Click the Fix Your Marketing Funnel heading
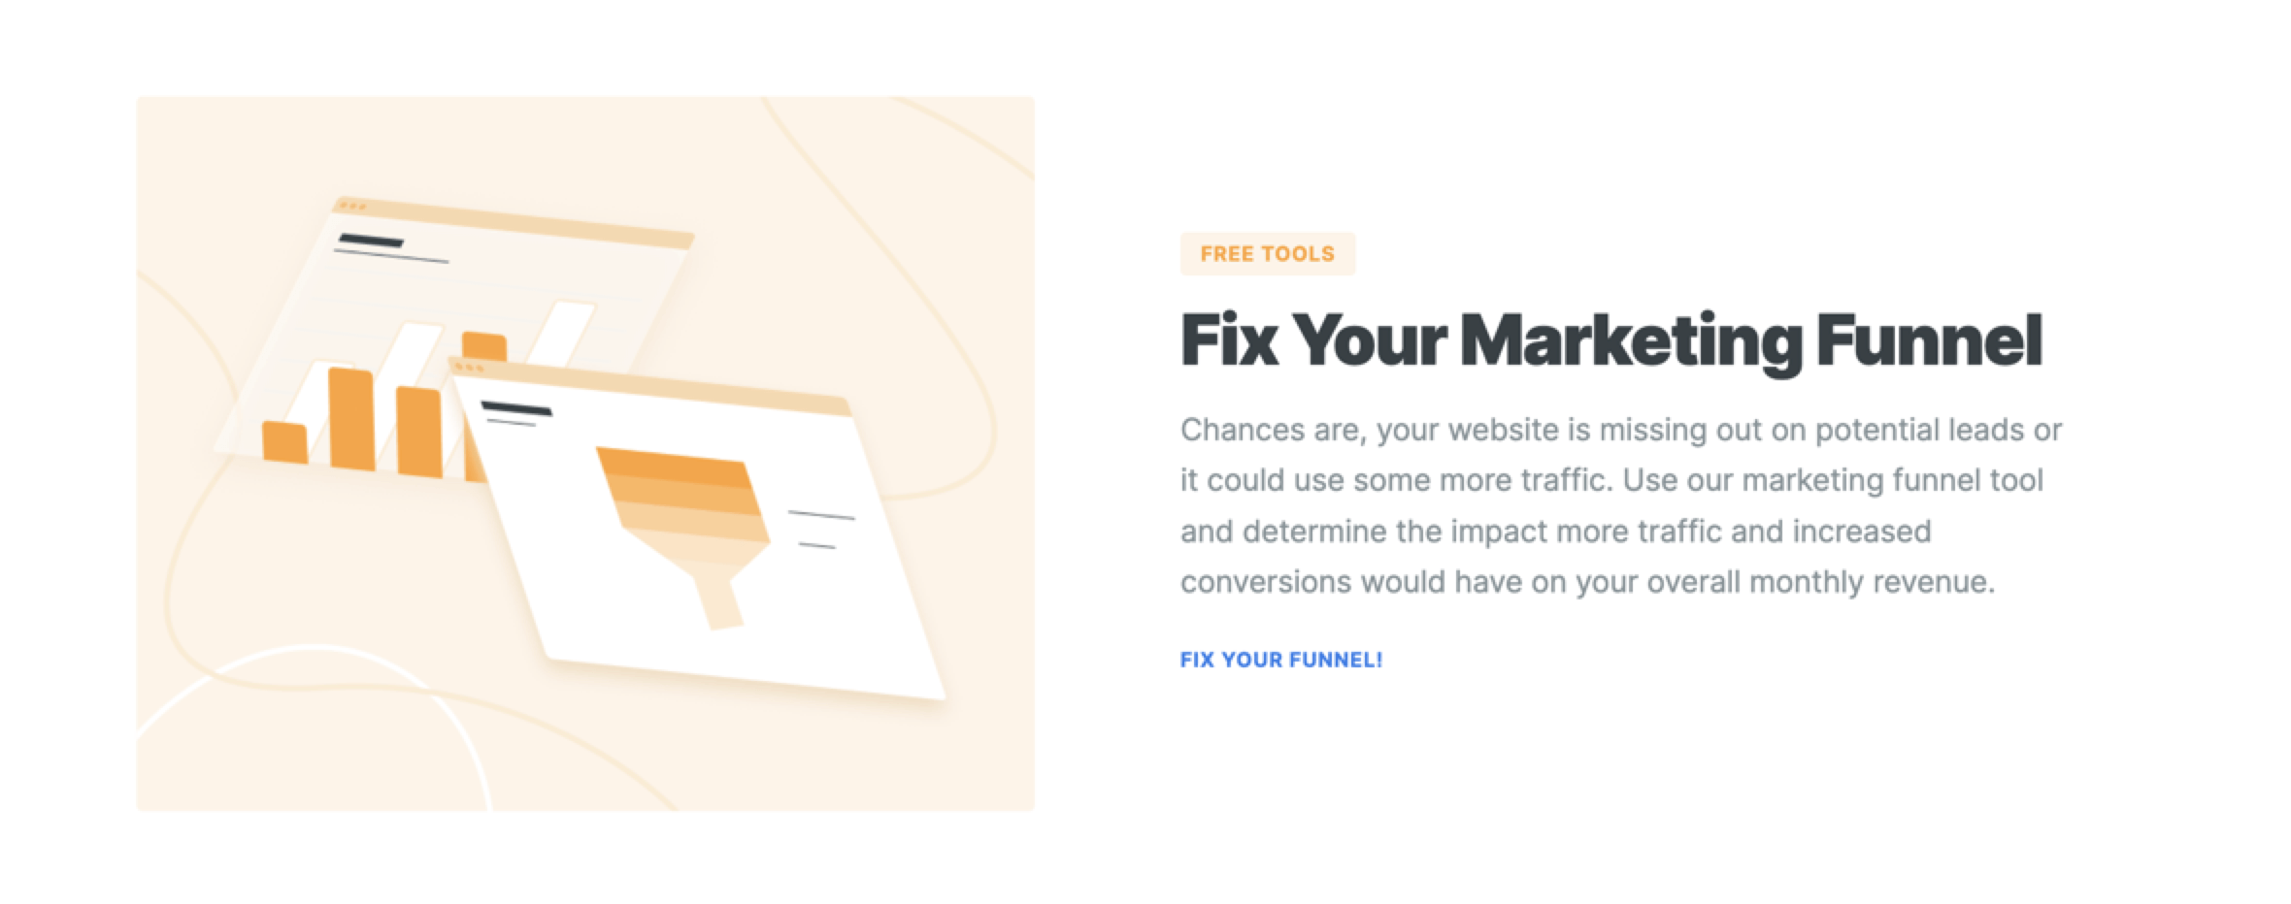Viewport: 2291px width, 904px height. pos(1611,340)
